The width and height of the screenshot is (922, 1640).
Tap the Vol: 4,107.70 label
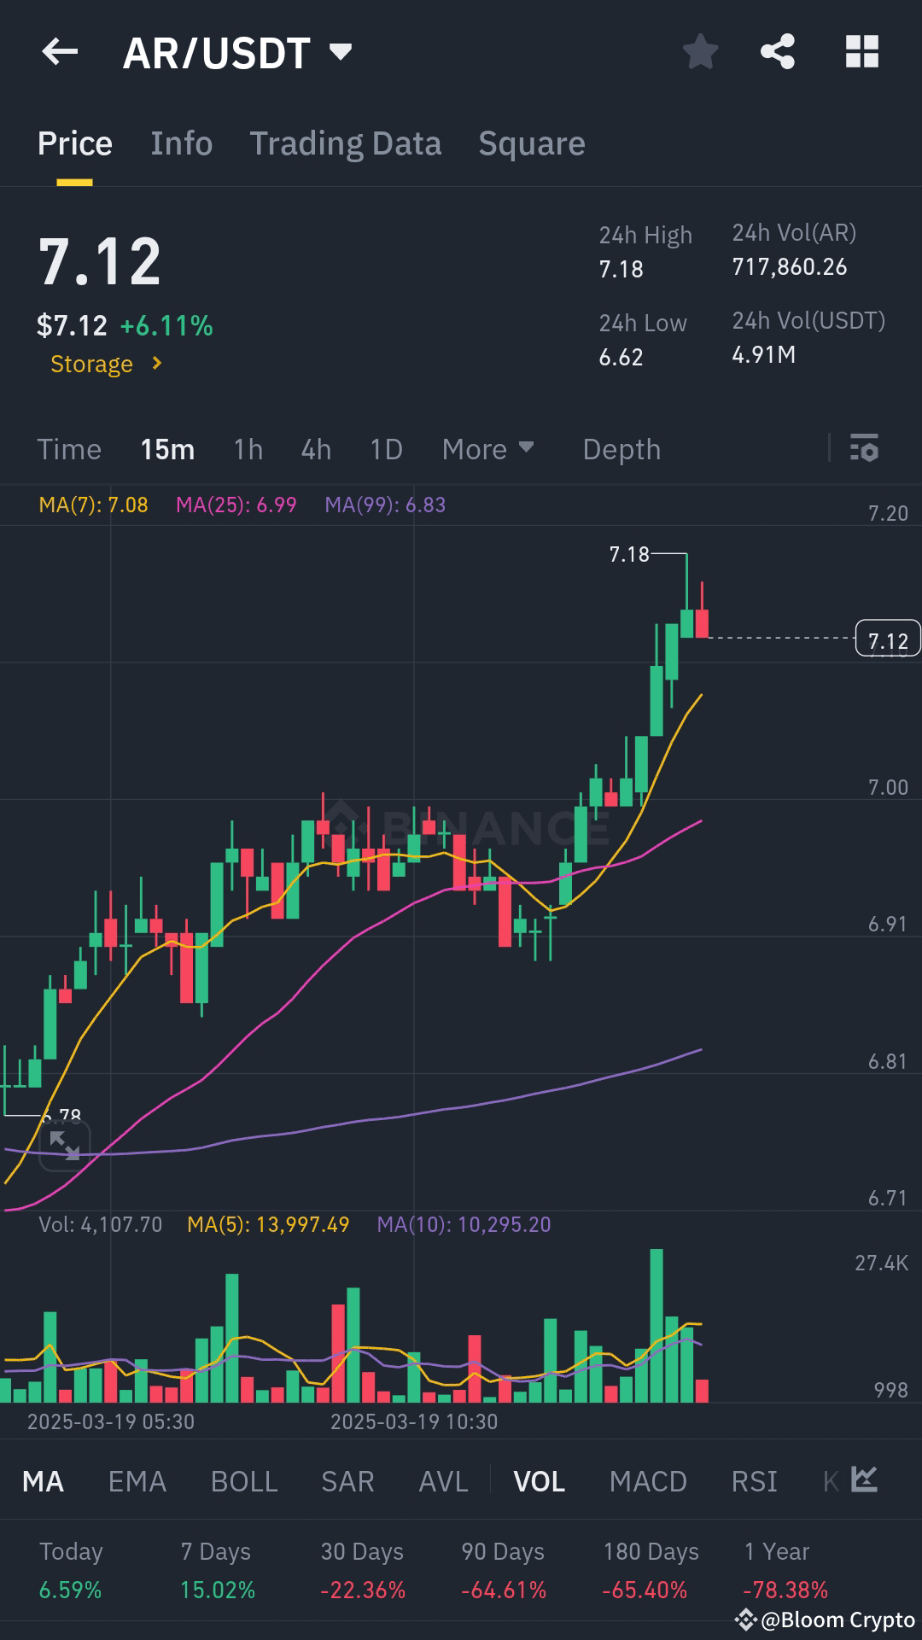pyautogui.click(x=100, y=1224)
